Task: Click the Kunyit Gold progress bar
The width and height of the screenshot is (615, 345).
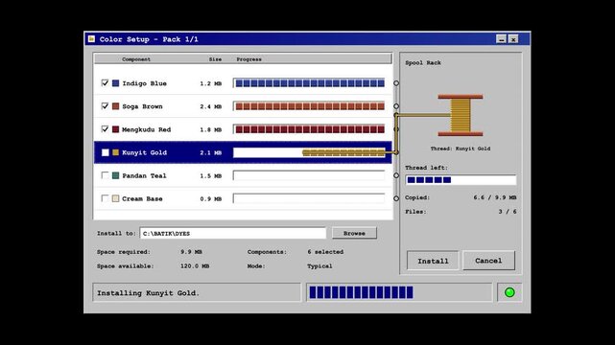Action: (309, 152)
